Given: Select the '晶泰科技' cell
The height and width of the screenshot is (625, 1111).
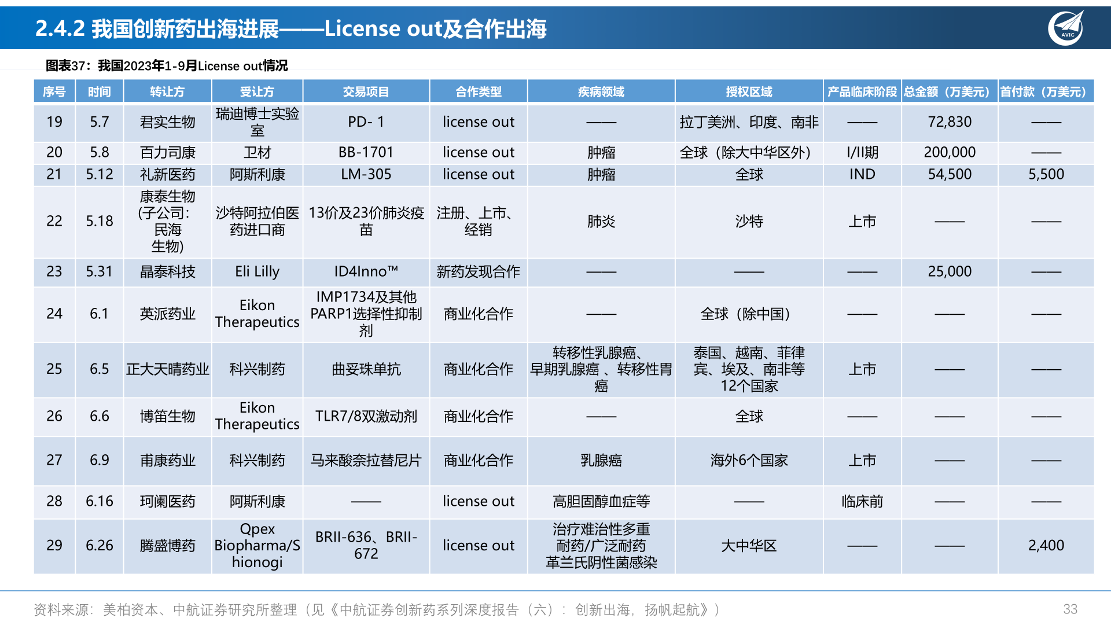Looking at the screenshot, I should pyautogui.click(x=167, y=271).
